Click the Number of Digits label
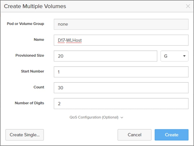Viewport: 194px width, 146px height. click(x=29, y=103)
